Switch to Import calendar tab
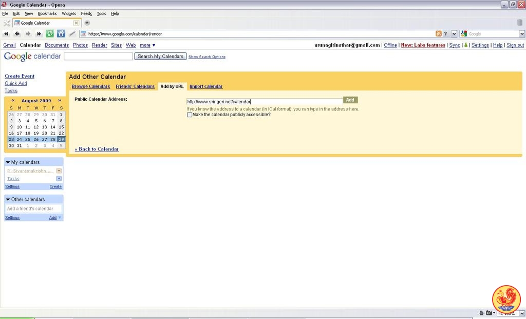 (205, 86)
